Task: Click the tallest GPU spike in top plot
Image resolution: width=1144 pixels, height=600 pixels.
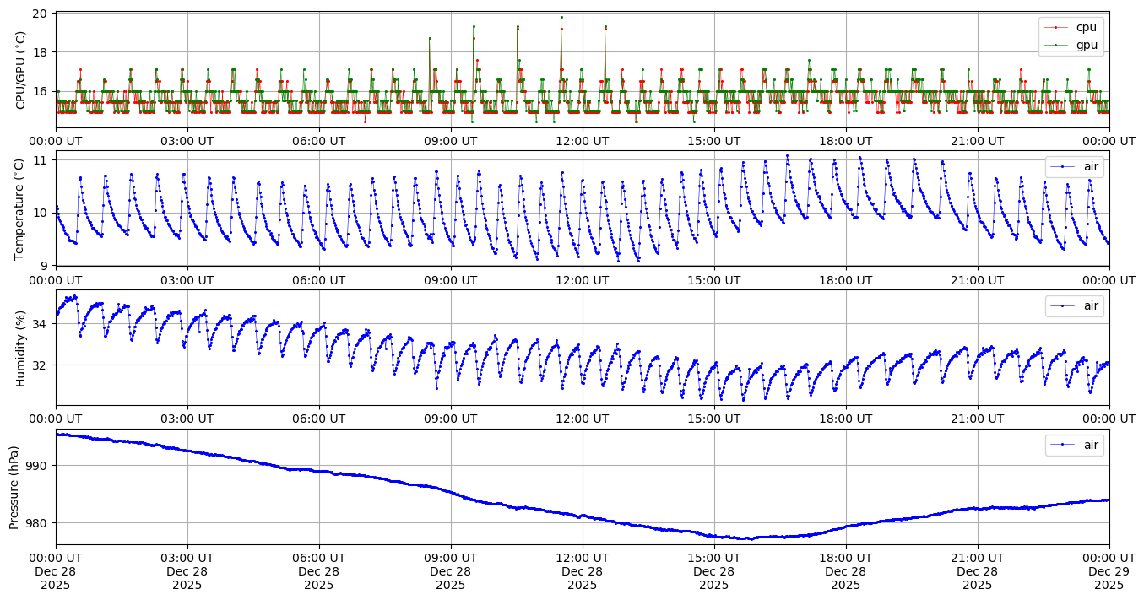Action: pos(561,17)
